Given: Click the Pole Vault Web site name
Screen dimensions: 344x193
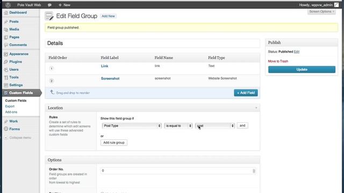Looking at the screenshot, I should pos(29,5).
